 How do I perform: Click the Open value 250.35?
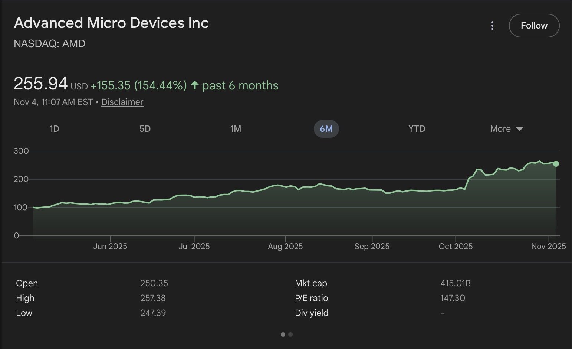(x=154, y=283)
